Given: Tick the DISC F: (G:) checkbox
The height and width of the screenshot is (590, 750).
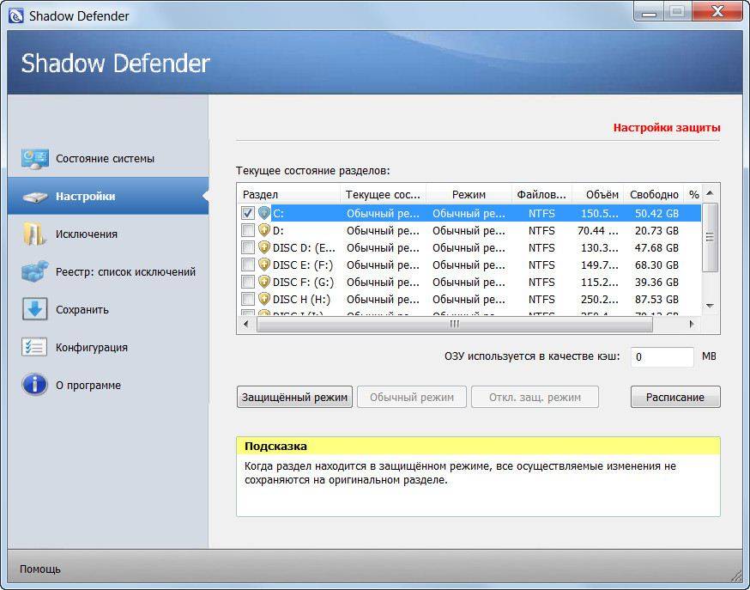Looking at the screenshot, I should tap(248, 282).
